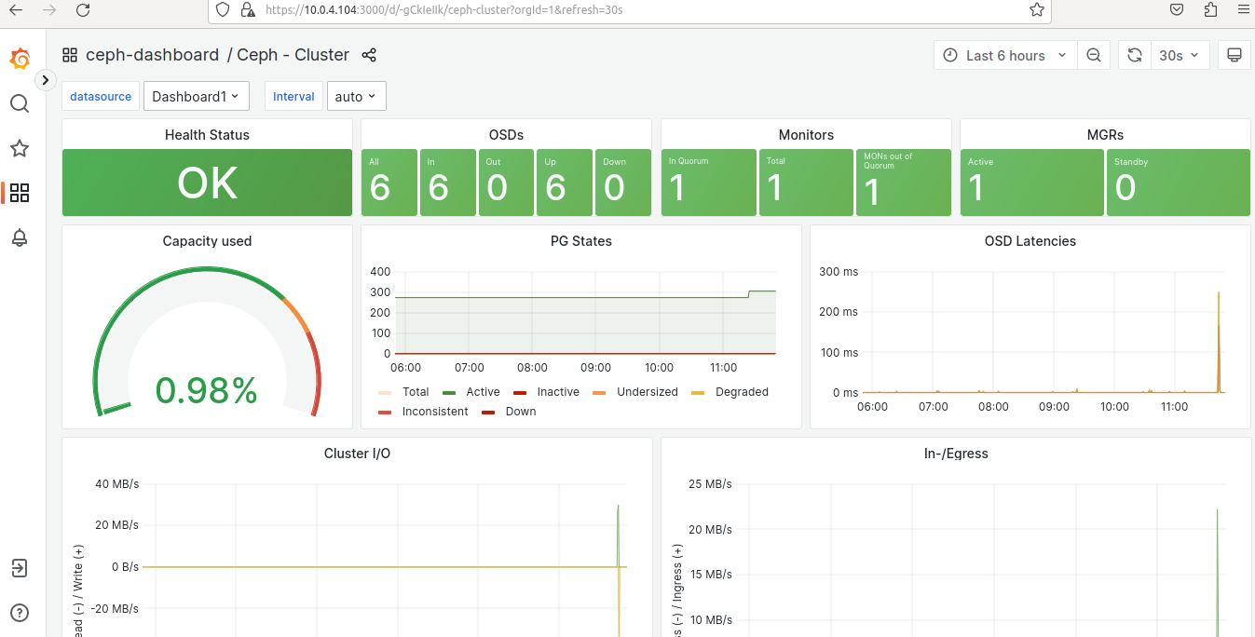The image size is (1255, 637).
Task: Go forward in the browser
Action: click(x=49, y=9)
